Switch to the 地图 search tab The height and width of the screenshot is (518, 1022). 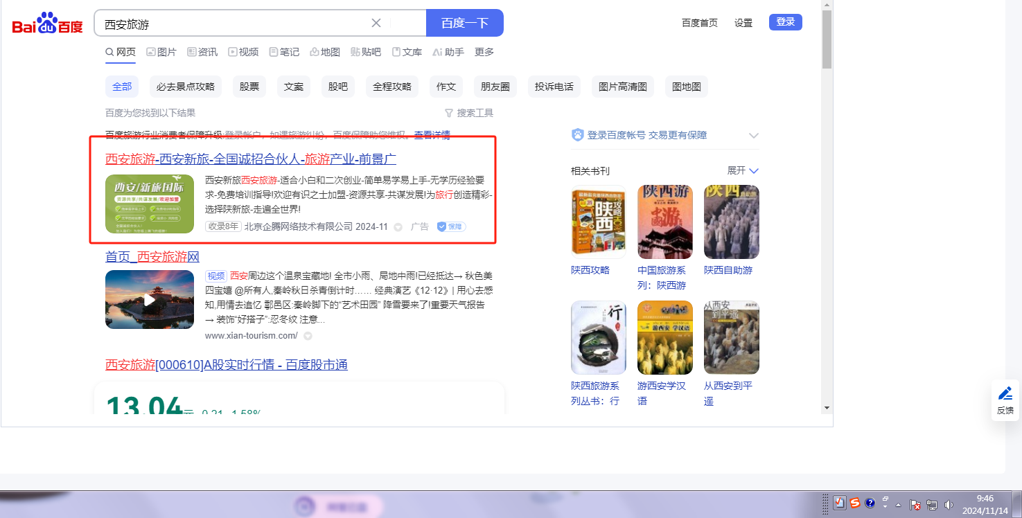(325, 52)
